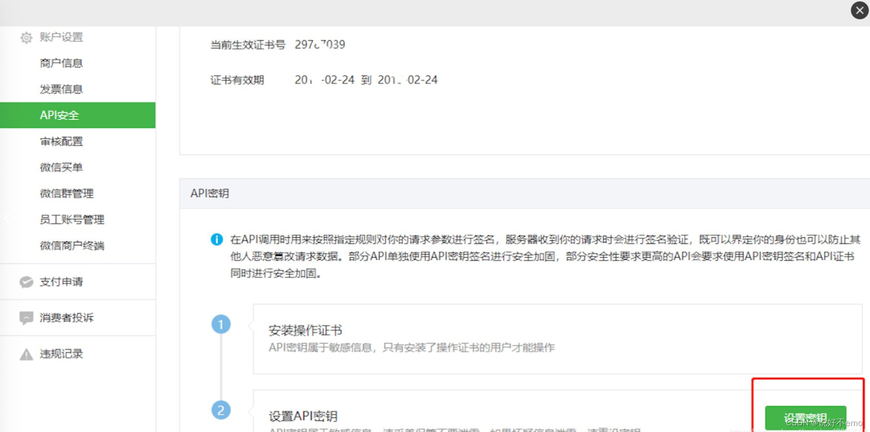This screenshot has height=432, width=870.
Task: Click the blue info icon in API密钥
Action: (x=217, y=239)
